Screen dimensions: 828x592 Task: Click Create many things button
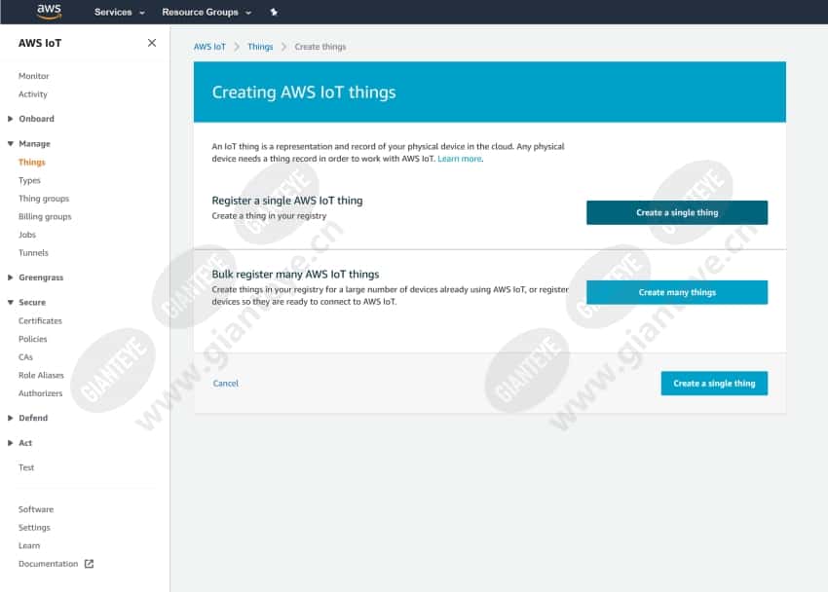(x=677, y=292)
